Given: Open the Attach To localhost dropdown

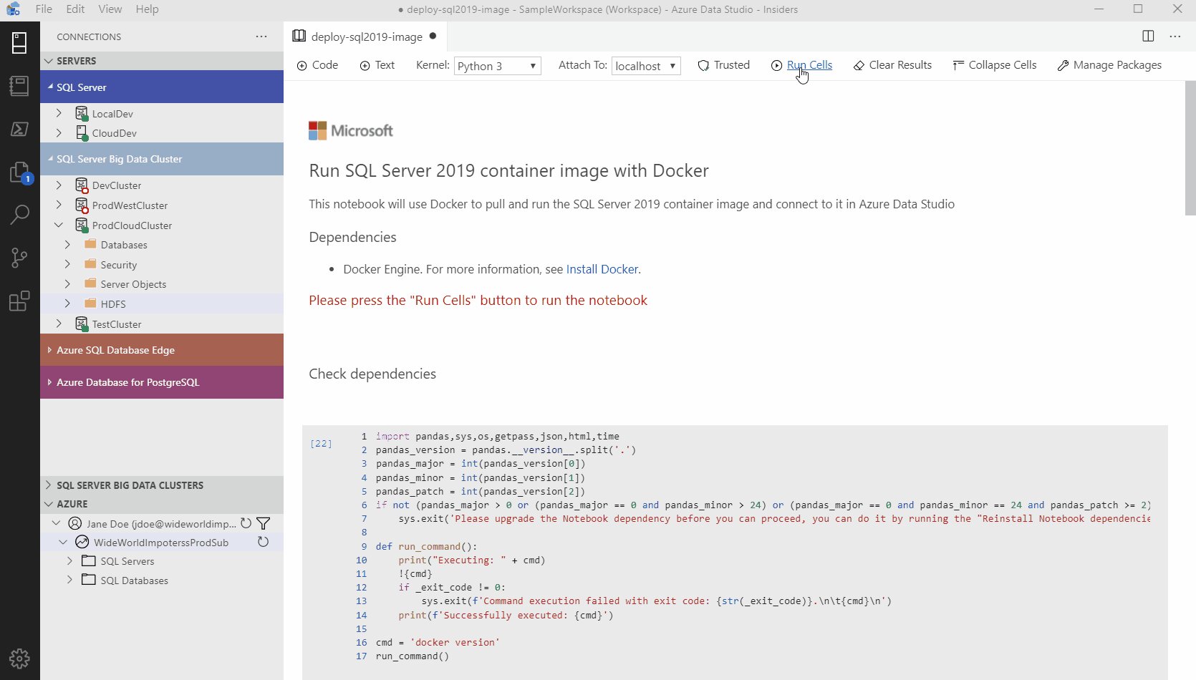Looking at the screenshot, I should 645,65.
